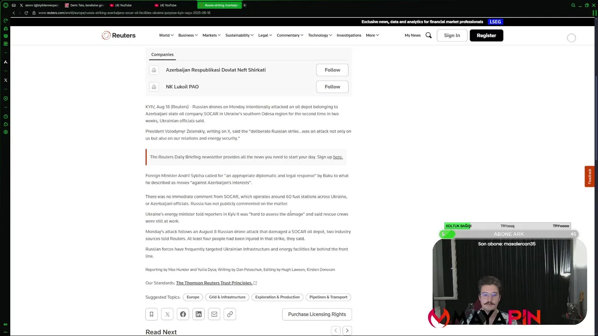
Task: Click the Read Next left arrow
Action: [335, 330]
